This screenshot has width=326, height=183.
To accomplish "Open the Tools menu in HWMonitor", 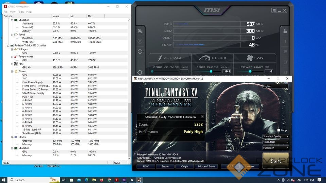I will [x=21, y=12].
